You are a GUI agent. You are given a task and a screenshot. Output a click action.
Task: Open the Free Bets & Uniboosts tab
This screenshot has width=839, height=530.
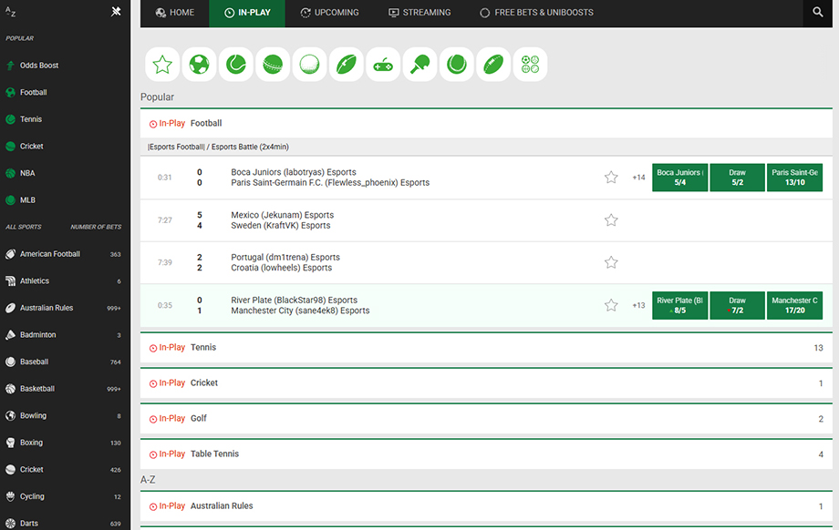click(536, 12)
